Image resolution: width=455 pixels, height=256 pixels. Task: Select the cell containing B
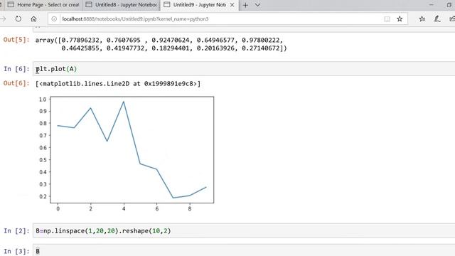[244, 250]
